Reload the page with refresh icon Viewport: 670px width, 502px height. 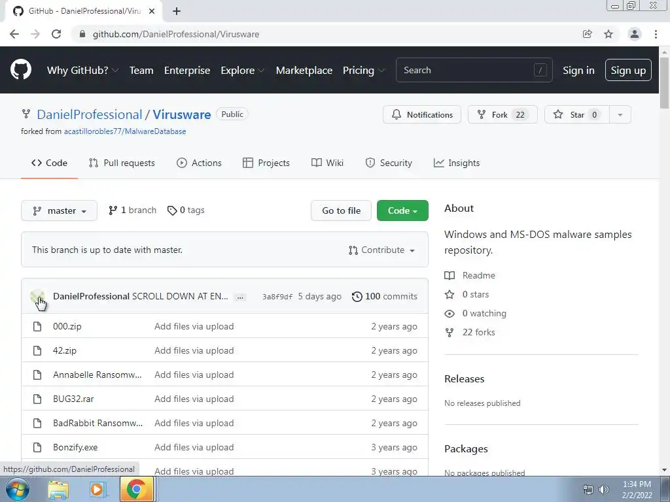(x=56, y=34)
